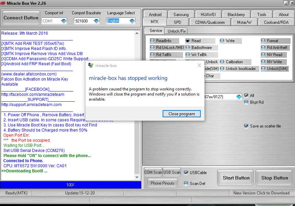
Task: Click the miracle-box dialog title icon
Action: (x=91, y=65)
